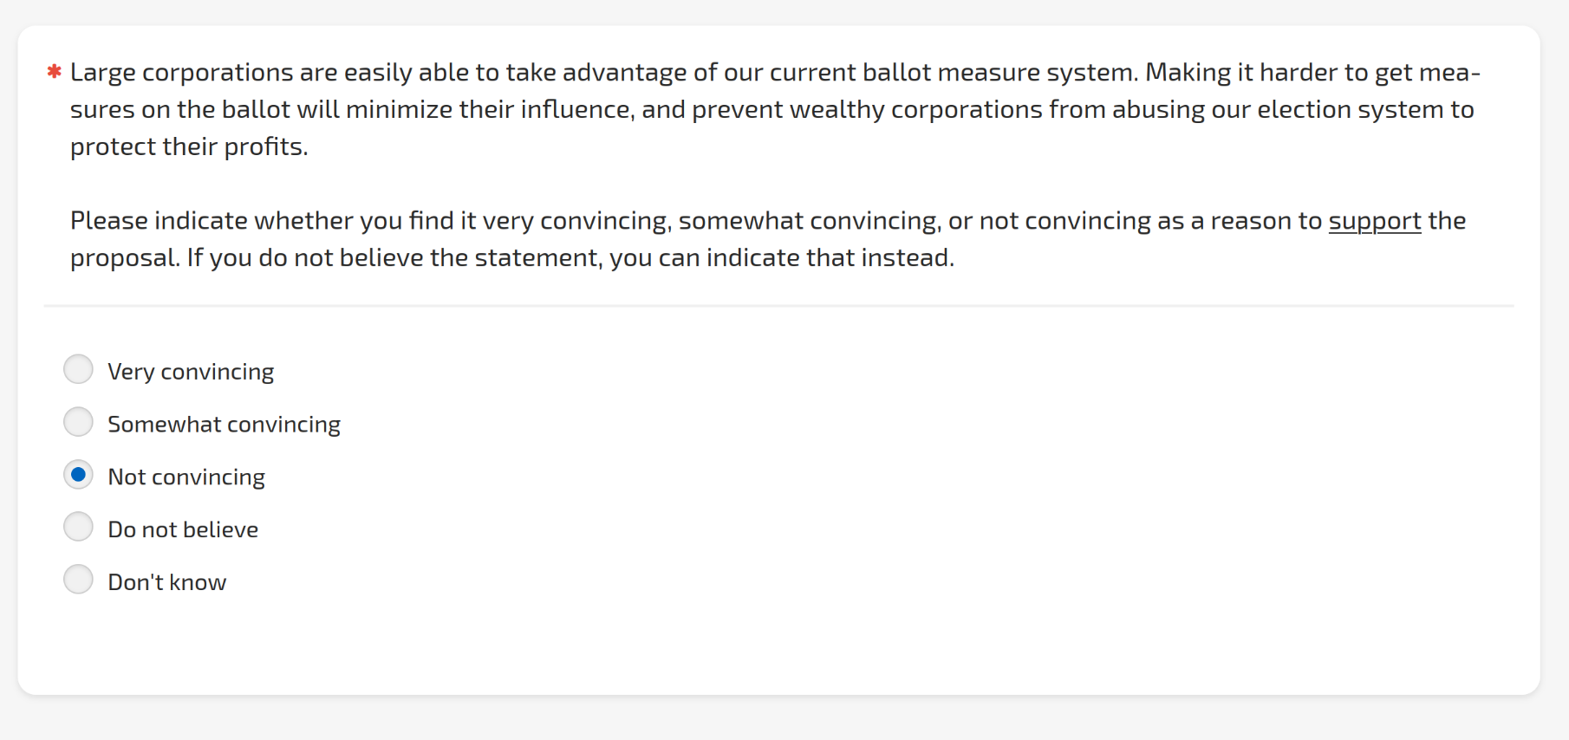
Task: Click the "Don't know" label text
Action: pos(167,582)
